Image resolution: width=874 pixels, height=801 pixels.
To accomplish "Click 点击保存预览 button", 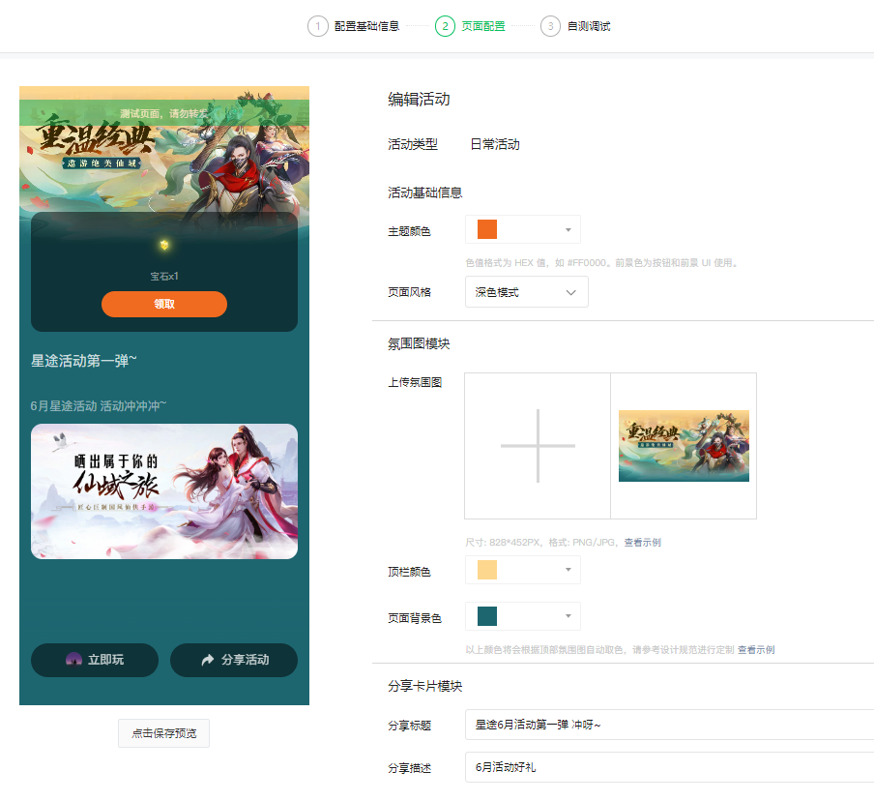I will [164, 733].
